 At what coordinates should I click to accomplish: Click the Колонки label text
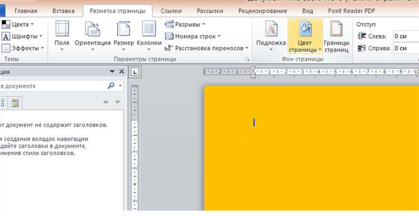(x=149, y=43)
